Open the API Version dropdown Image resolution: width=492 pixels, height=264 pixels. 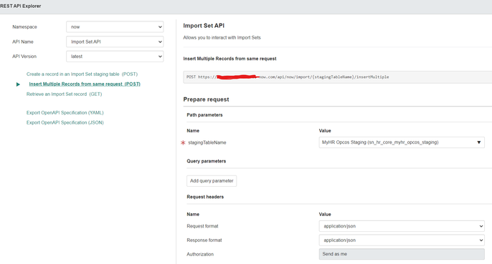click(115, 57)
